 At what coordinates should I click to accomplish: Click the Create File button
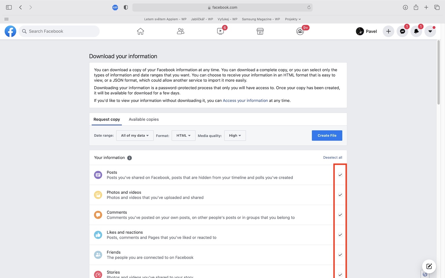tap(327, 136)
